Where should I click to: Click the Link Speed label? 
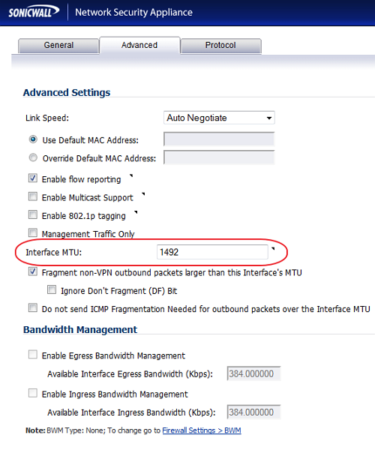tap(47, 118)
